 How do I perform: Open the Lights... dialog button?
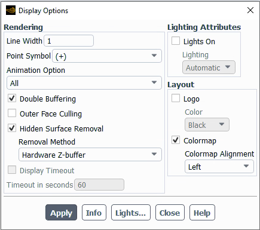pos(131,213)
